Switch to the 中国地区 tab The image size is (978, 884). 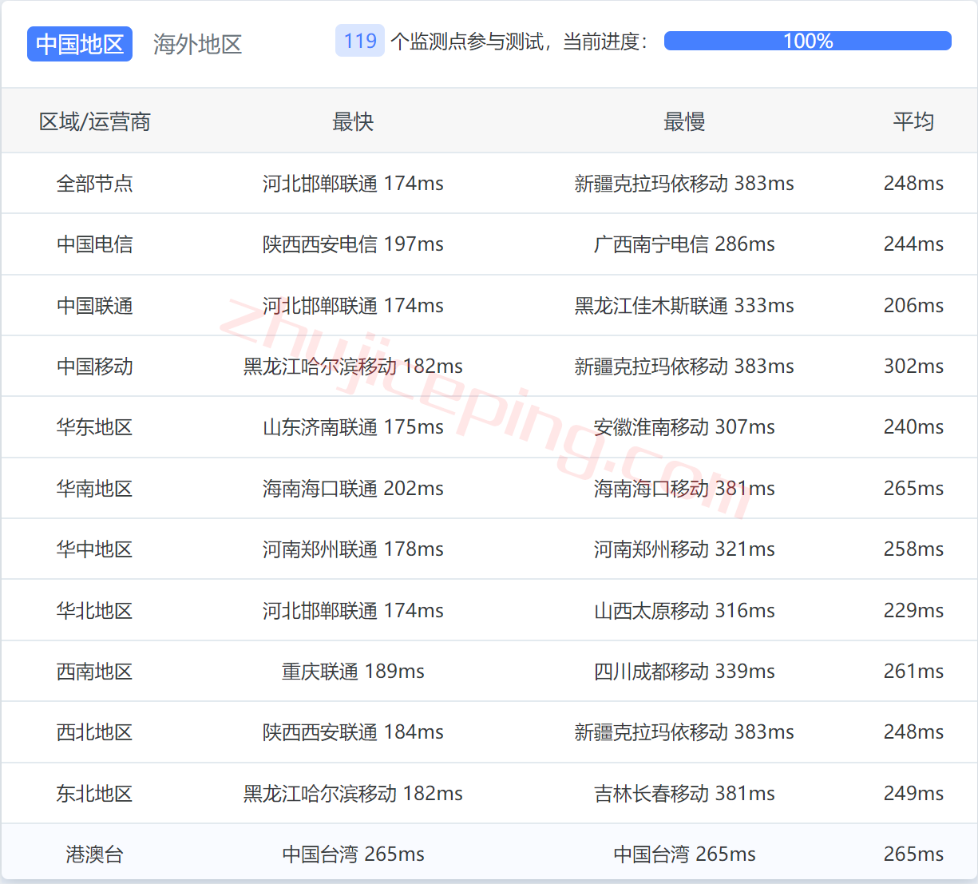pos(80,44)
